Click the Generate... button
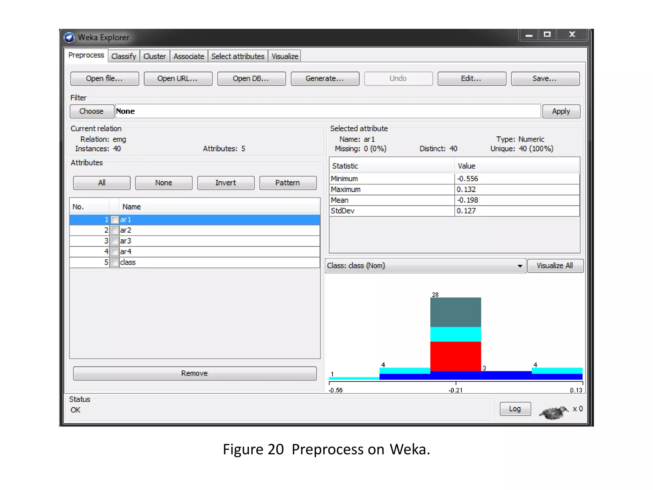The image size is (653, 490). point(325,78)
